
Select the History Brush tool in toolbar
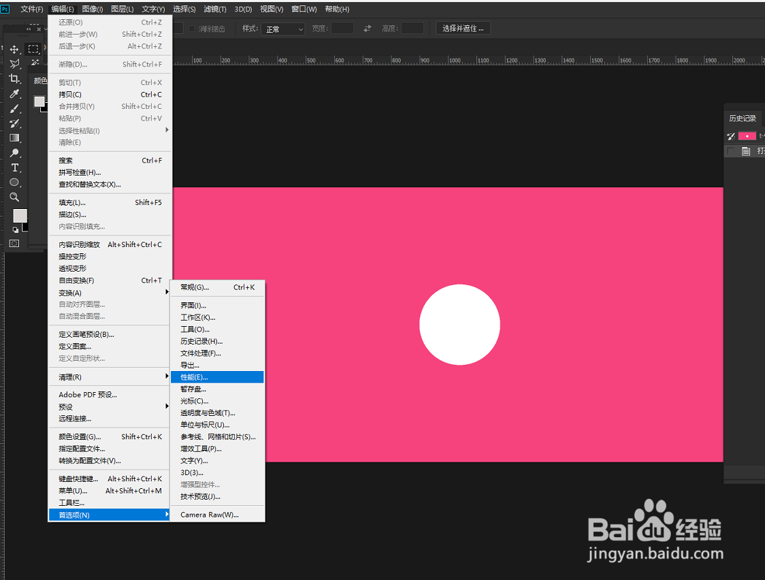click(x=14, y=123)
